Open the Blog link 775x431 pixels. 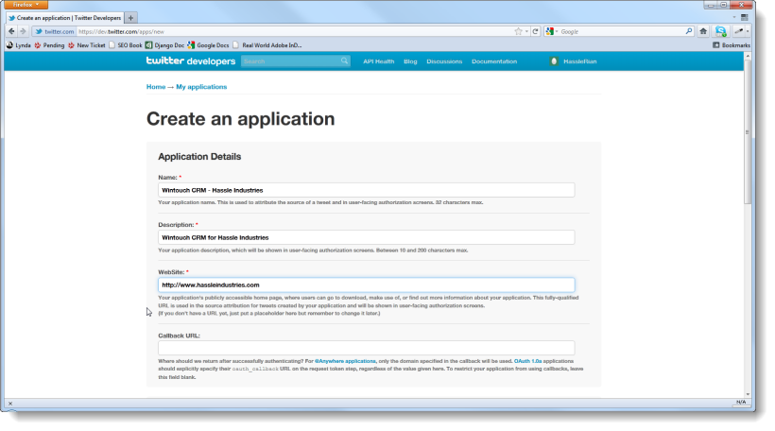[410, 61]
